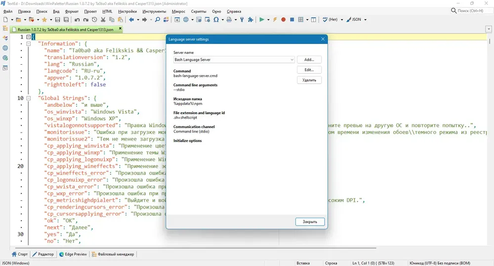Click the favorites star icon
Screen dimensions: 494x266
point(44,20)
